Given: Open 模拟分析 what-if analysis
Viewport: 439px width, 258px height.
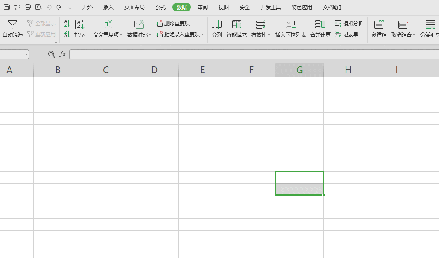Looking at the screenshot, I should tap(349, 23).
